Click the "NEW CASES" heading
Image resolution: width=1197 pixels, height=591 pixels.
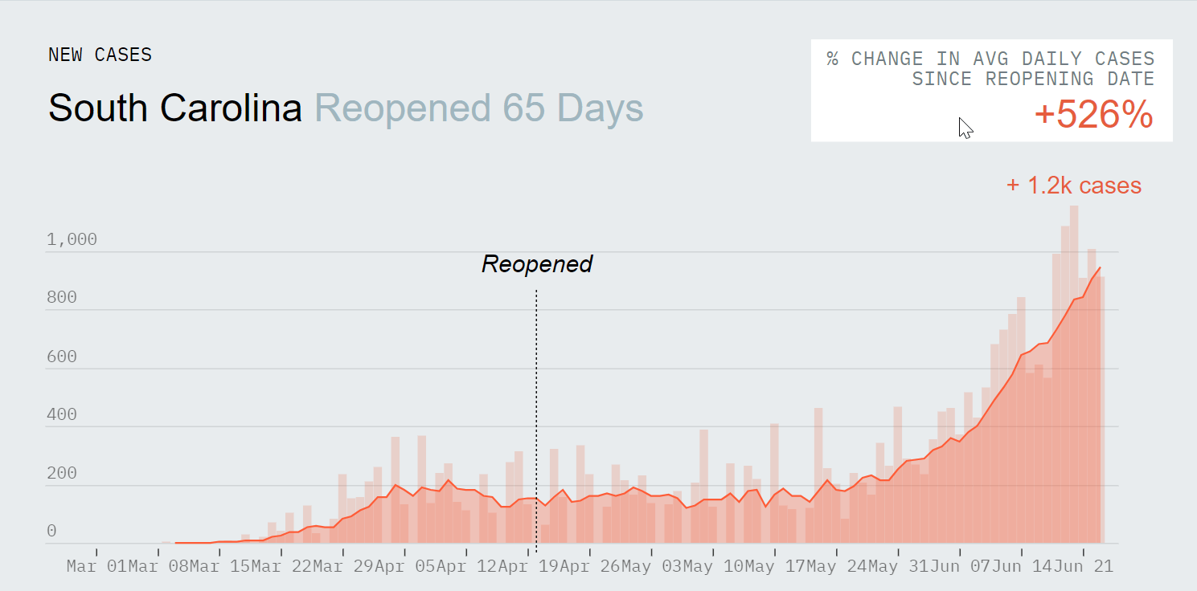100,55
